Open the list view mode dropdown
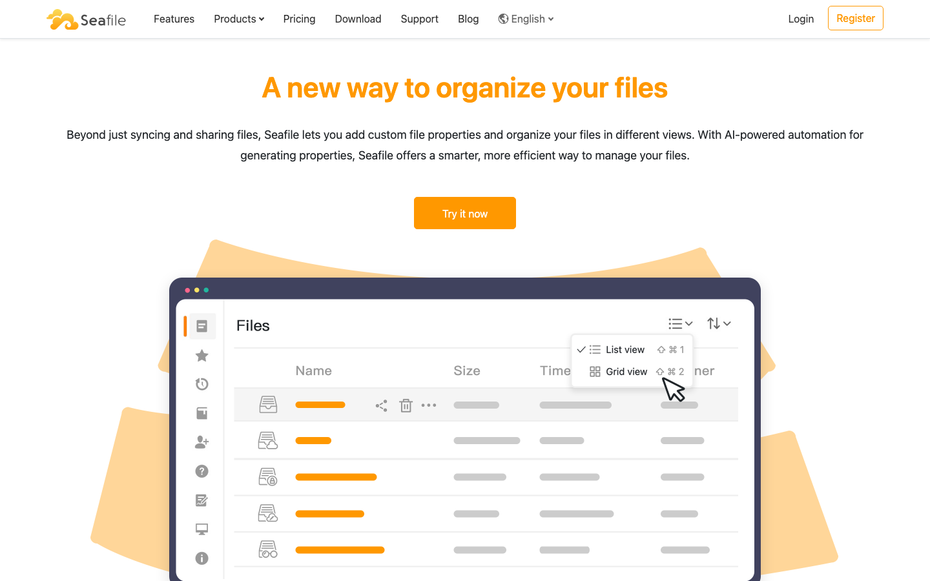 coord(680,323)
